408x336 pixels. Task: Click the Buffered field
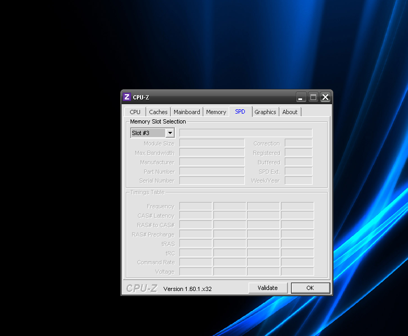click(x=298, y=162)
